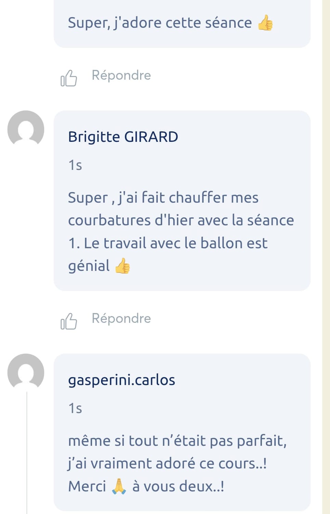Click thumbs-up emoji after "cette séance"
This screenshot has width=330, height=514.
click(265, 23)
